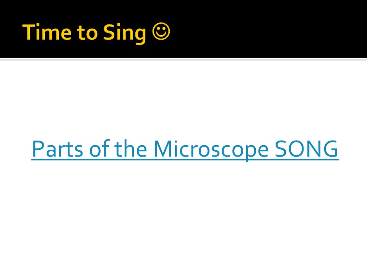
Task: Click the gray divider line below the header
Action: (x=183, y=60)
